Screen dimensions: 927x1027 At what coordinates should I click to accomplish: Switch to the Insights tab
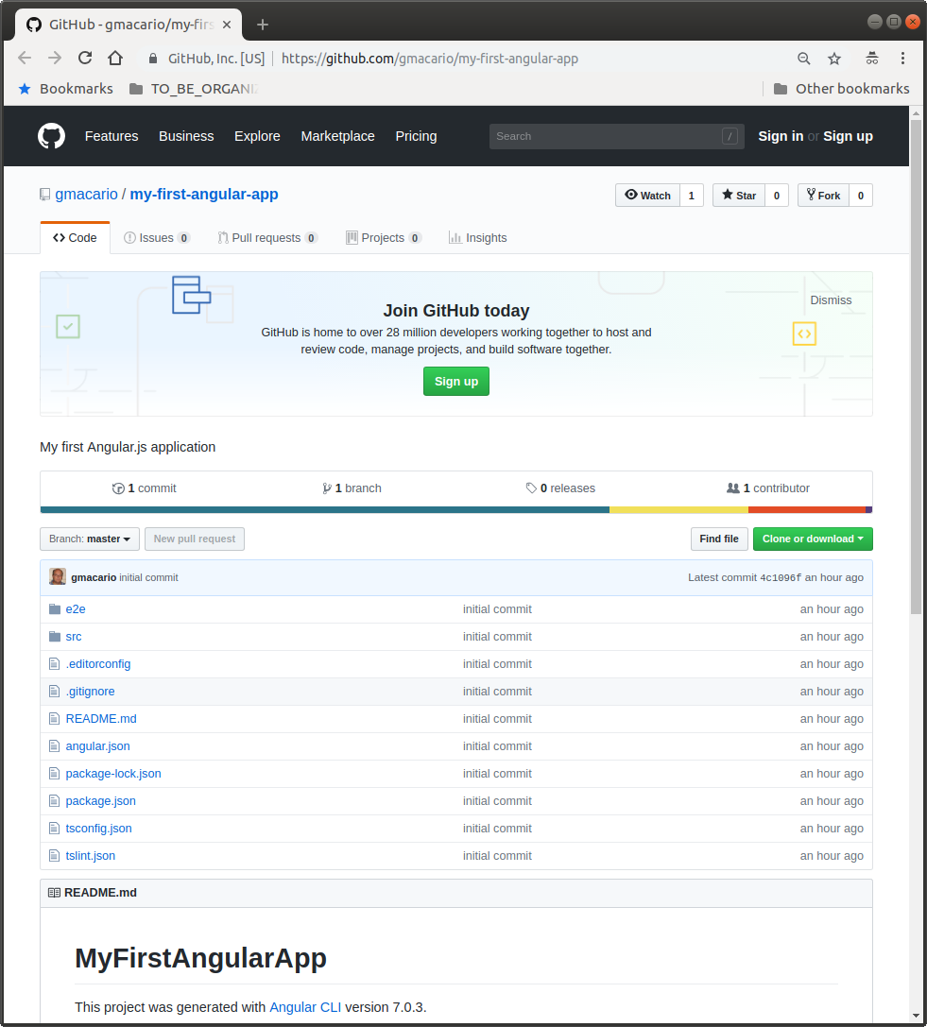coord(477,238)
